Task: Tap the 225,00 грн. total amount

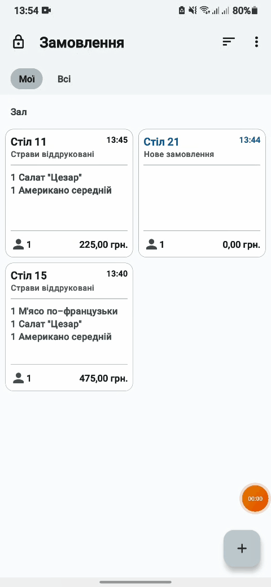Action: click(x=103, y=245)
